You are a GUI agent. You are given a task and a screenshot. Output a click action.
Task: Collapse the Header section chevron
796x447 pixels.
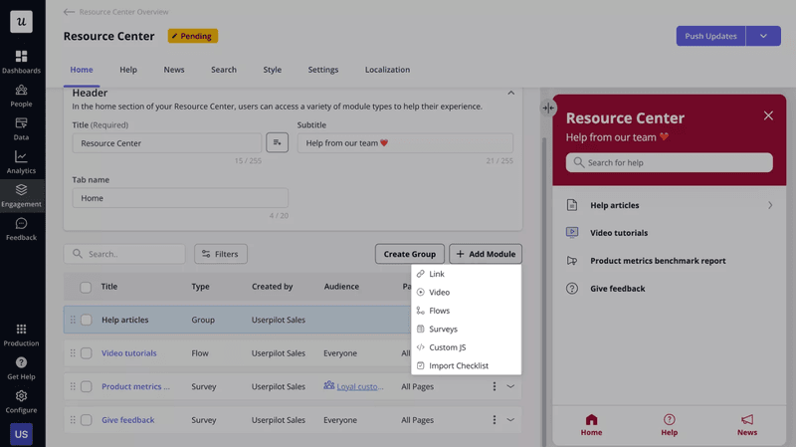click(x=511, y=93)
